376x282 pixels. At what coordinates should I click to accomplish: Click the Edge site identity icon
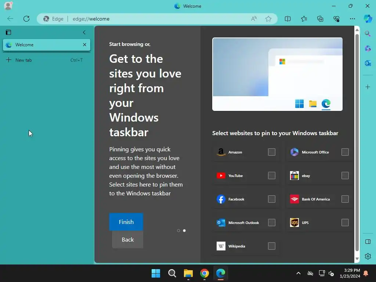(54, 19)
